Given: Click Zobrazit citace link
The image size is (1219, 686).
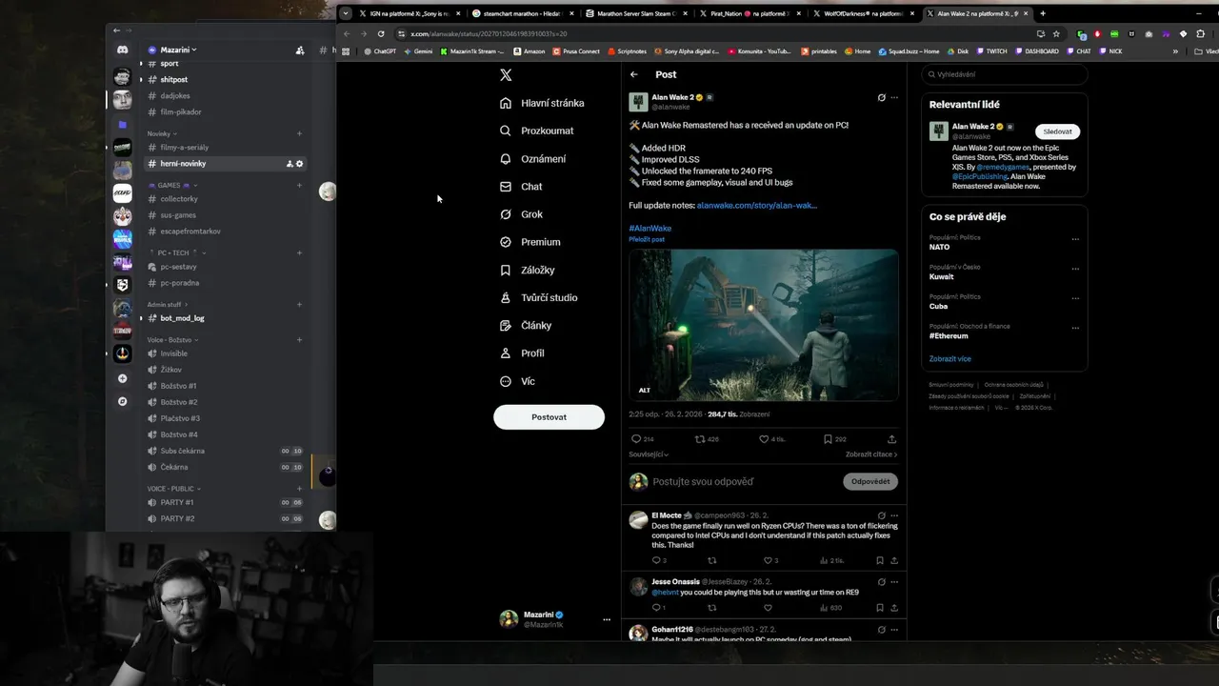Looking at the screenshot, I should (871, 454).
